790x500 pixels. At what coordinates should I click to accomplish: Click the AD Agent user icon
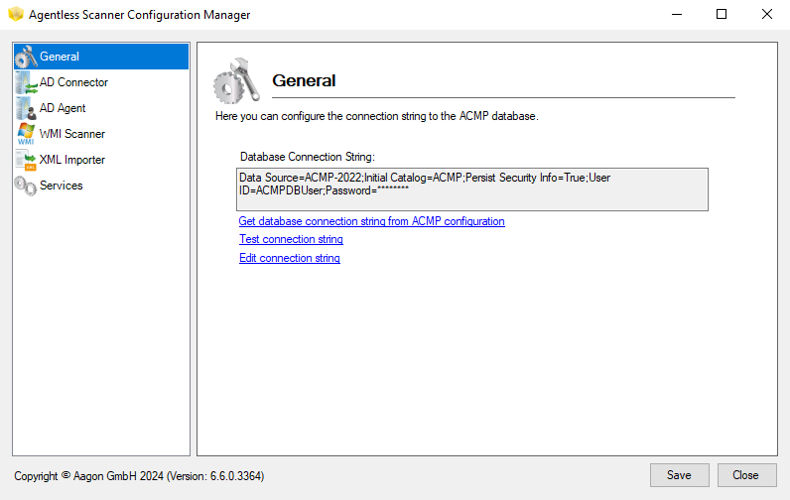(26, 109)
